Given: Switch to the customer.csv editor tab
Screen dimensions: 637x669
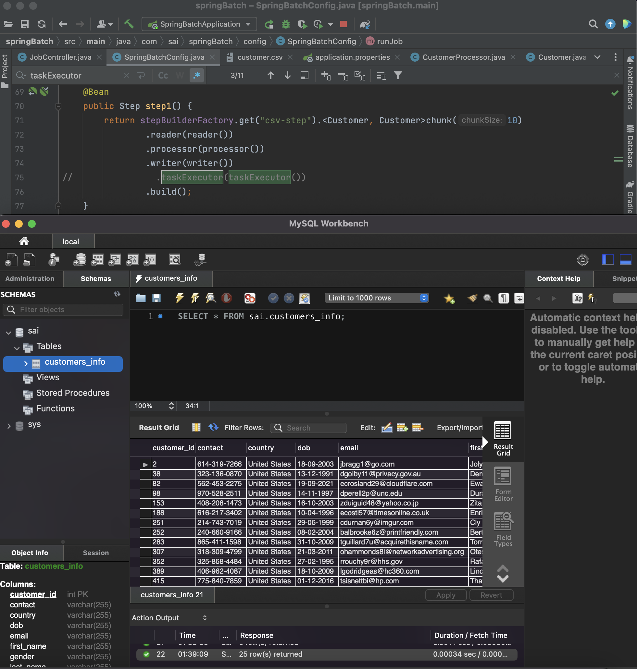Looking at the screenshot, I should point(259,57).
